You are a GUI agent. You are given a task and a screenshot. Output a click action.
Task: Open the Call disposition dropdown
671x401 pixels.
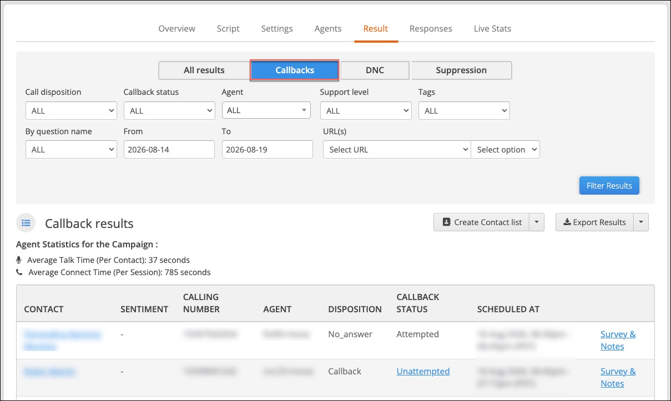71,111
